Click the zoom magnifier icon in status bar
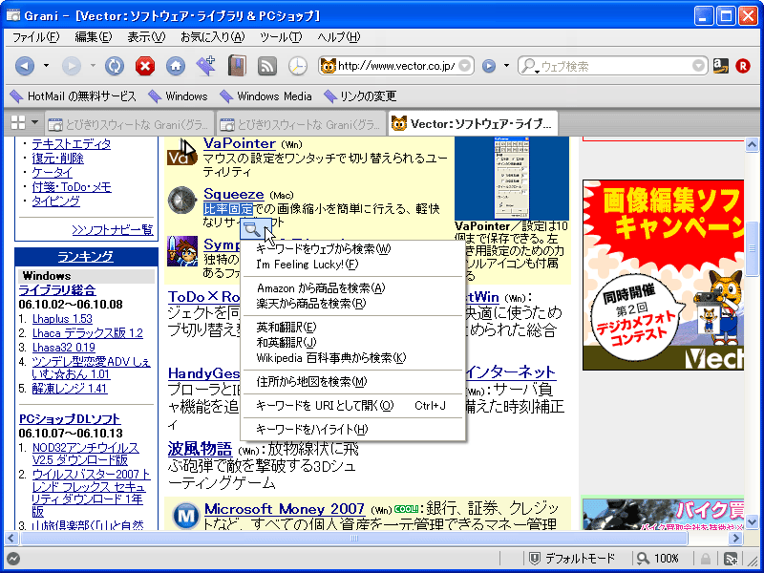This screenshot has height=573, width=764. (643, 558)
